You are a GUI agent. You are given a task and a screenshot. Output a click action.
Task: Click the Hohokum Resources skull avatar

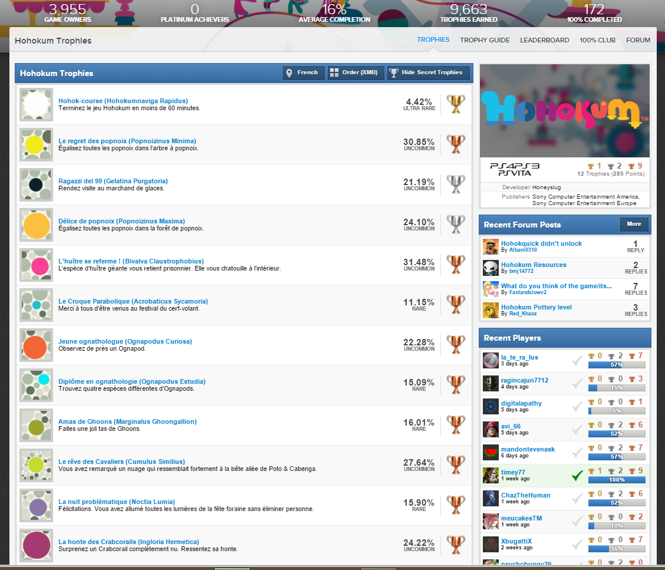(x=490, y=268)
